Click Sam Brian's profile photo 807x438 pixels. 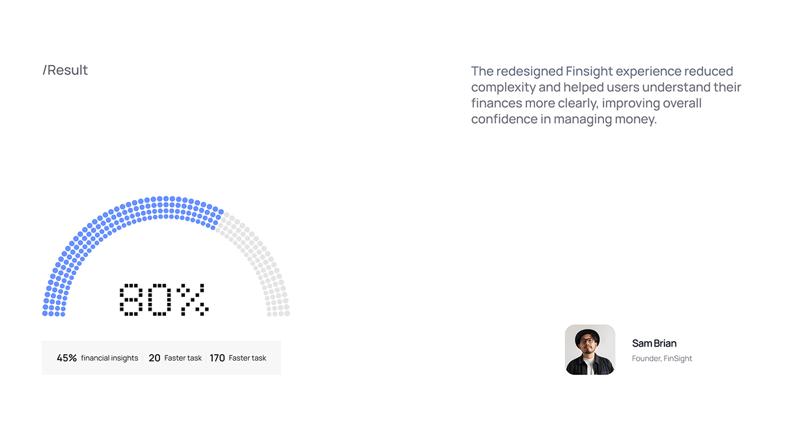click(x=590, y=350)
